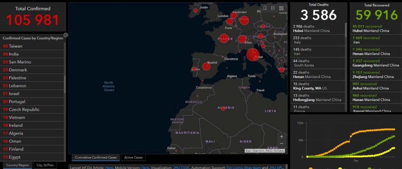This screenshot has height=169, width=402.
Task: Zoom in the map with plus button
Action: pos(281,136)
